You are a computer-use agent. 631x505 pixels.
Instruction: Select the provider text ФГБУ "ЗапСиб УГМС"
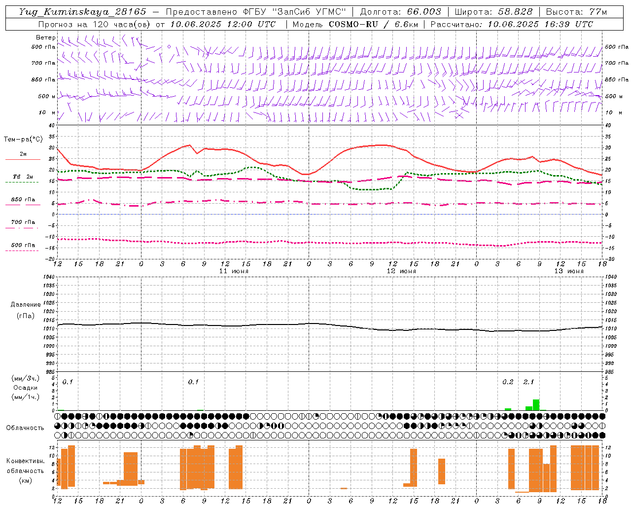coord(295,12)
